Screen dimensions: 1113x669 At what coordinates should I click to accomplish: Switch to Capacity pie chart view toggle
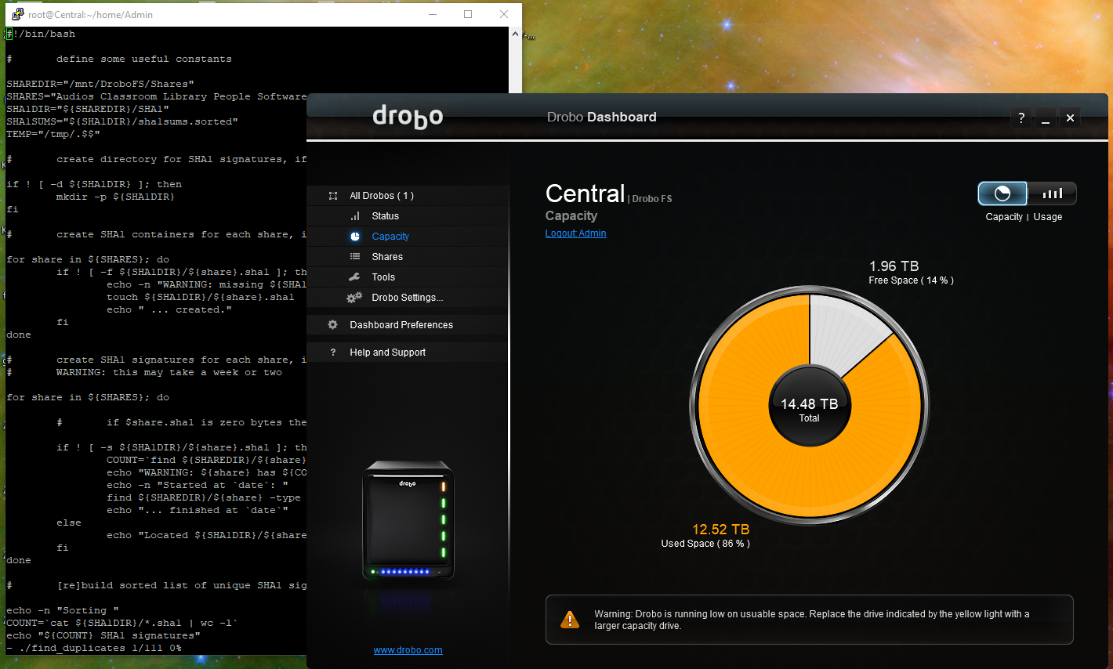point(1002,193)
